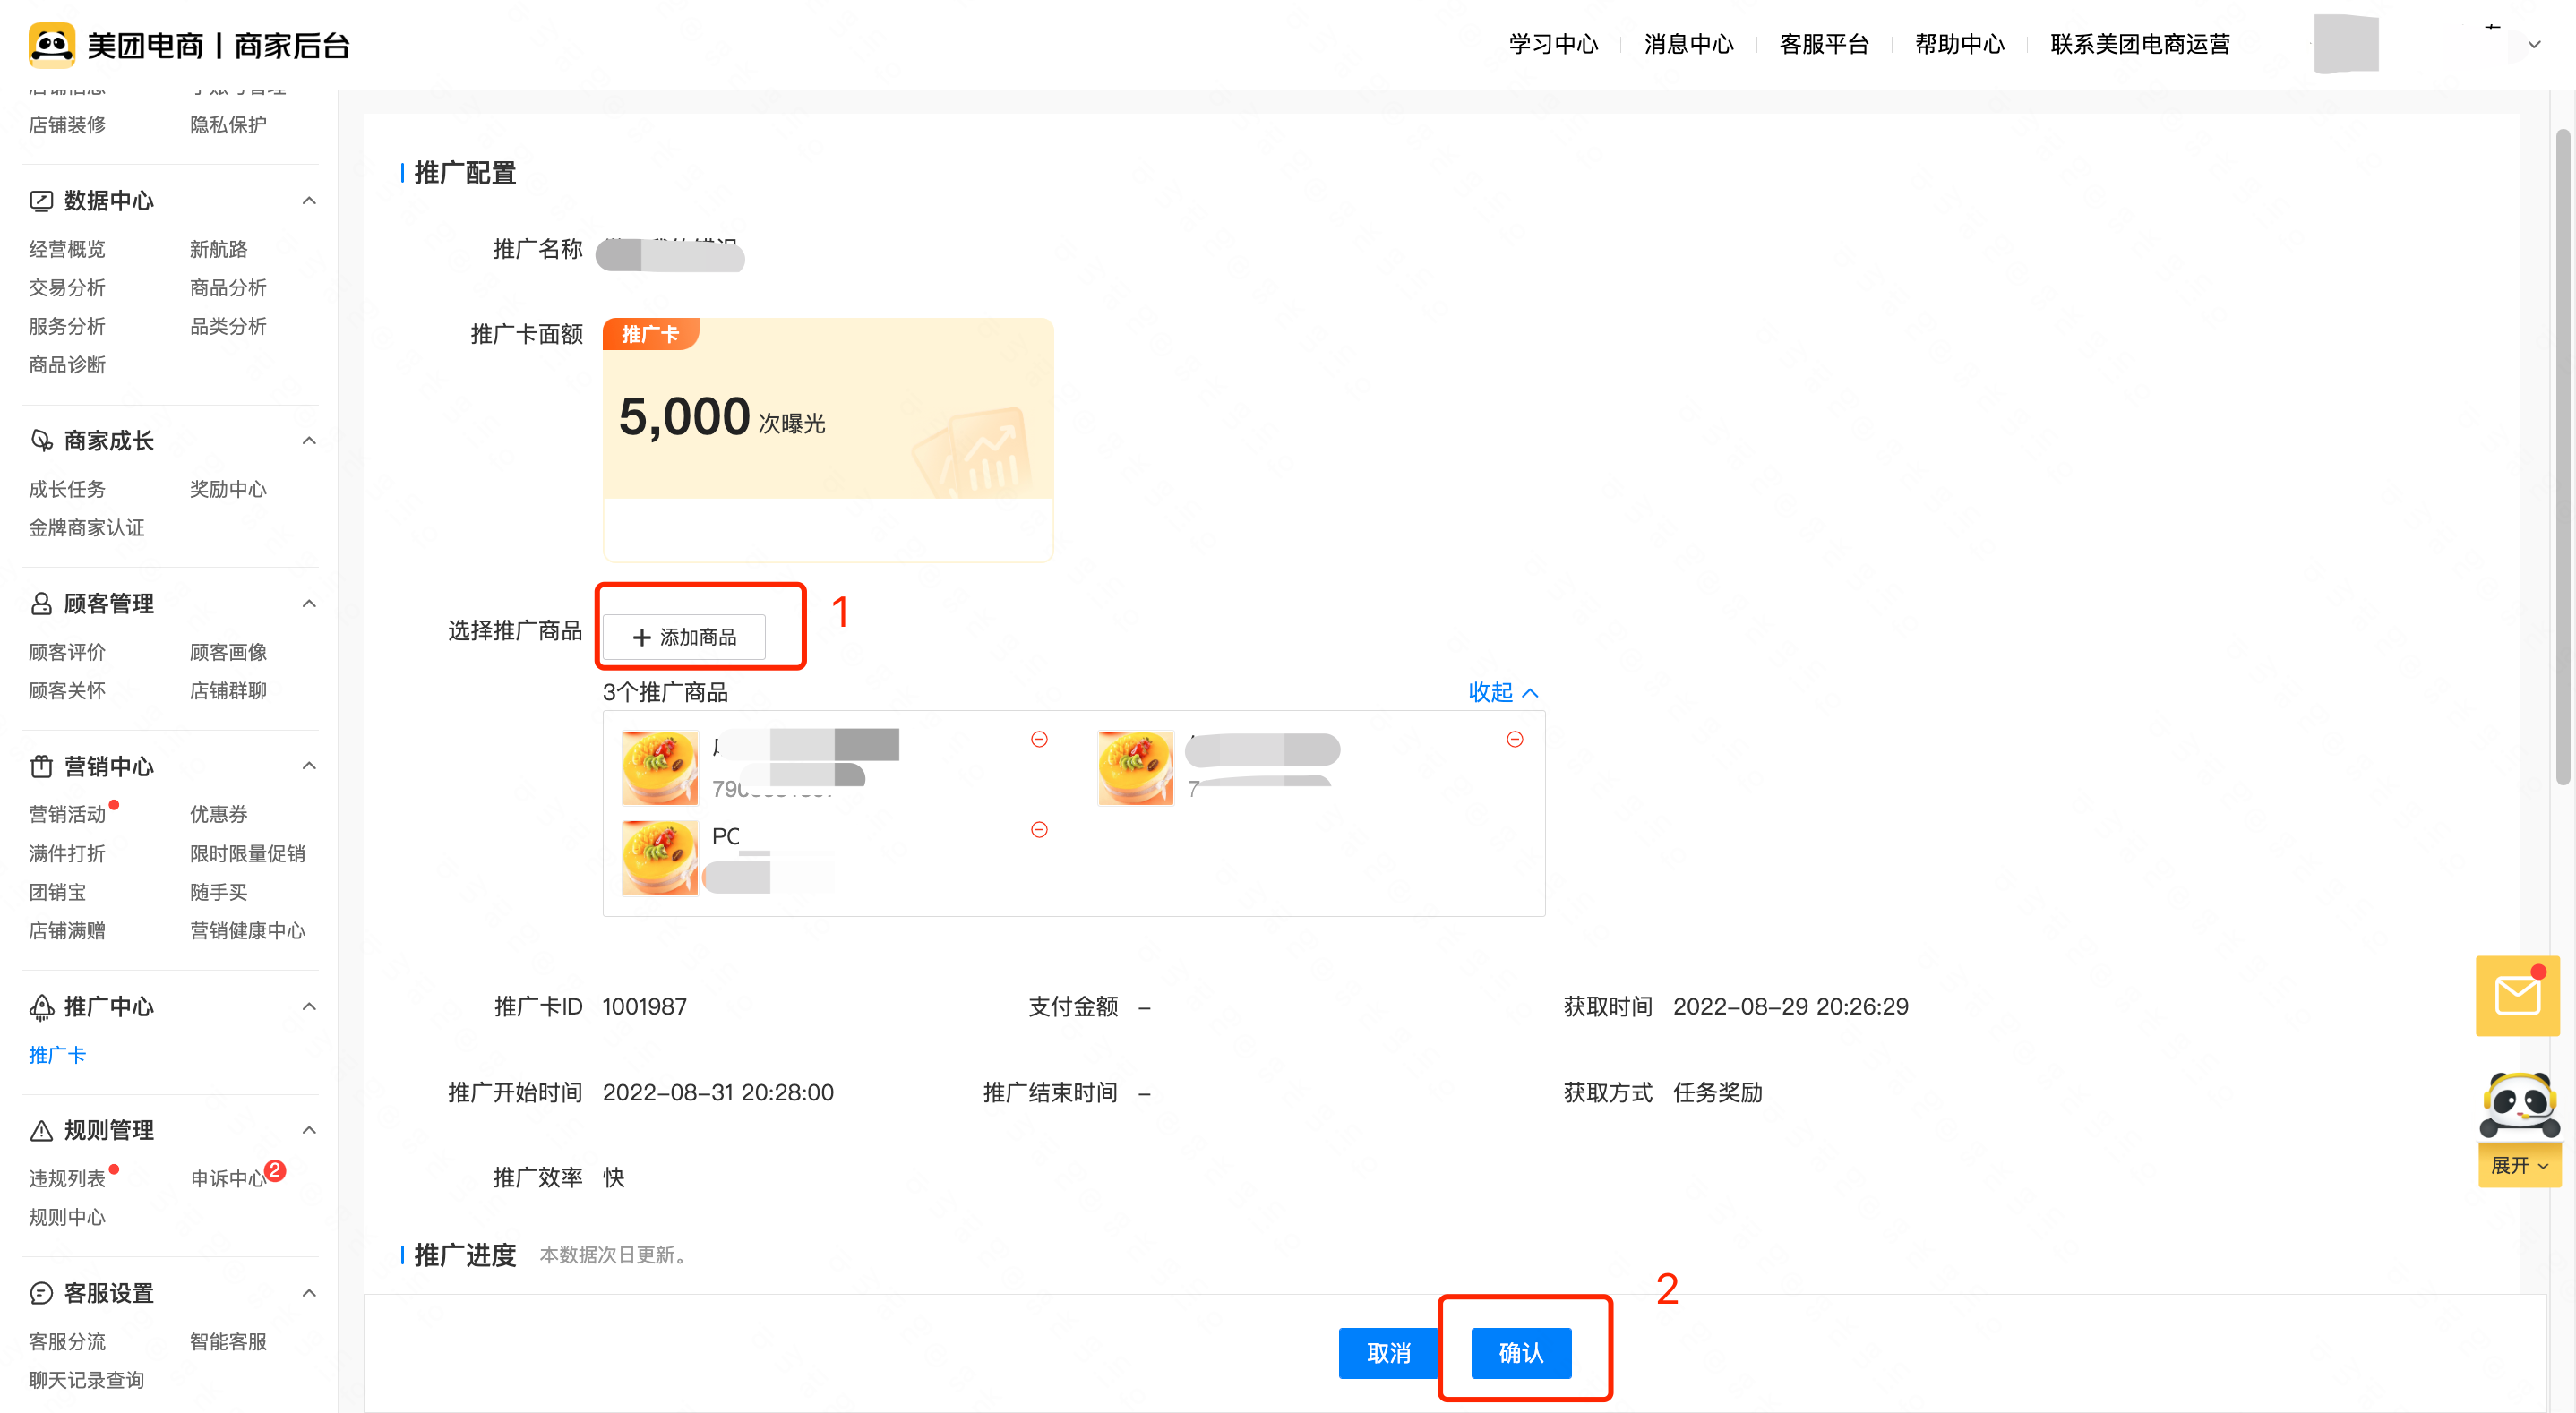Remove the first promoted product via minus icon
2576x1413 pixels.
(x=1039, y=739)
